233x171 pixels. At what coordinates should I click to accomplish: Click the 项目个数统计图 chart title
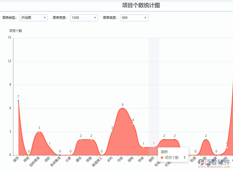pos(141,5)
